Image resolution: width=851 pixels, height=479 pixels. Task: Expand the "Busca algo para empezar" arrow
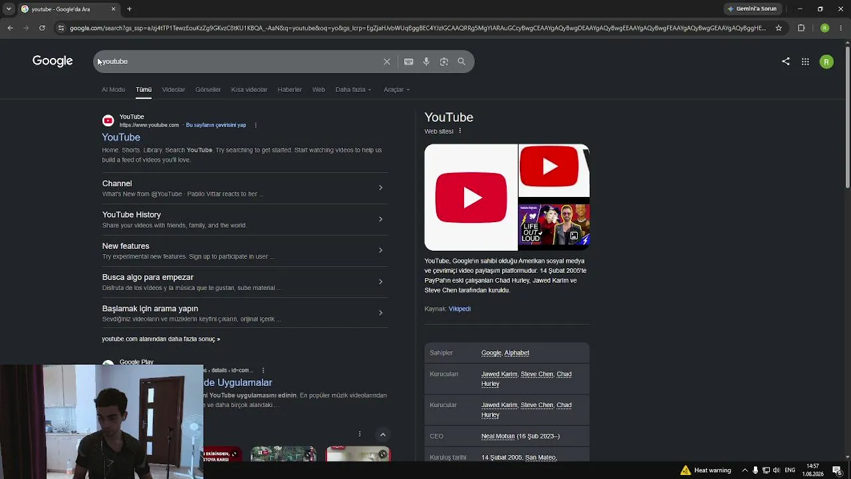point(380,281)
